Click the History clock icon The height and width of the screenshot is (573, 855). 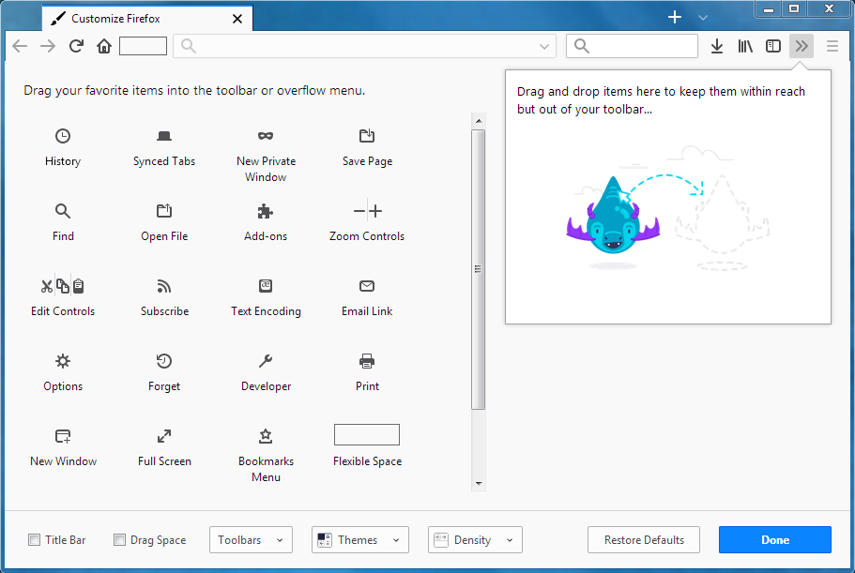63,136
